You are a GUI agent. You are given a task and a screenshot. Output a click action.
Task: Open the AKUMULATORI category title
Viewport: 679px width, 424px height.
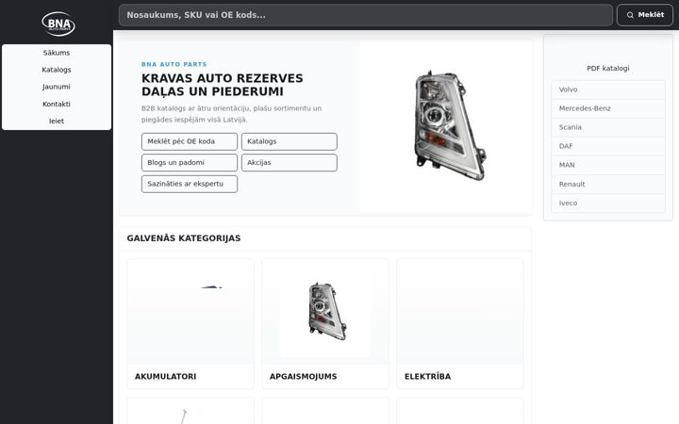[165, 376]
